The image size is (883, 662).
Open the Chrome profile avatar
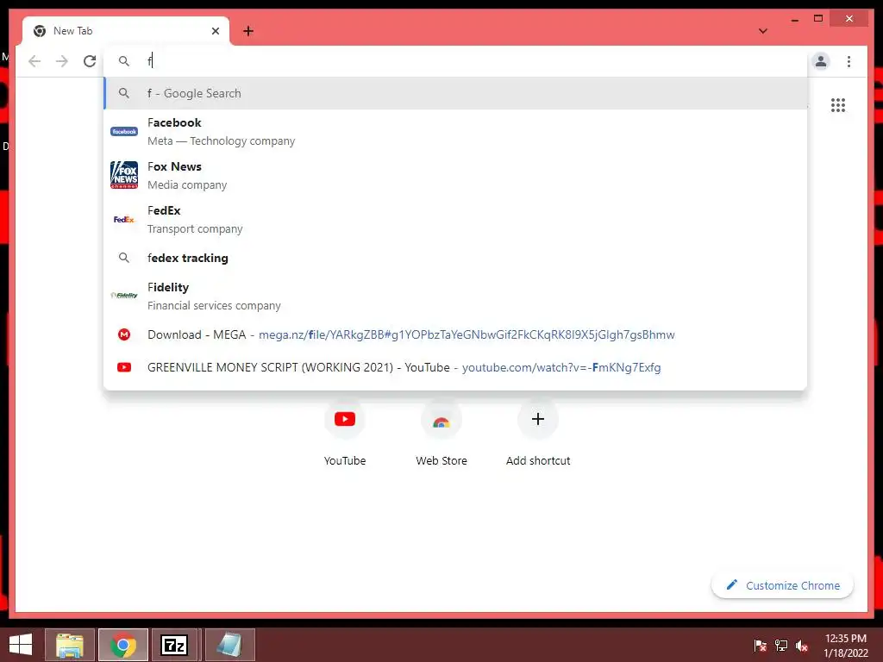point(821,61)
